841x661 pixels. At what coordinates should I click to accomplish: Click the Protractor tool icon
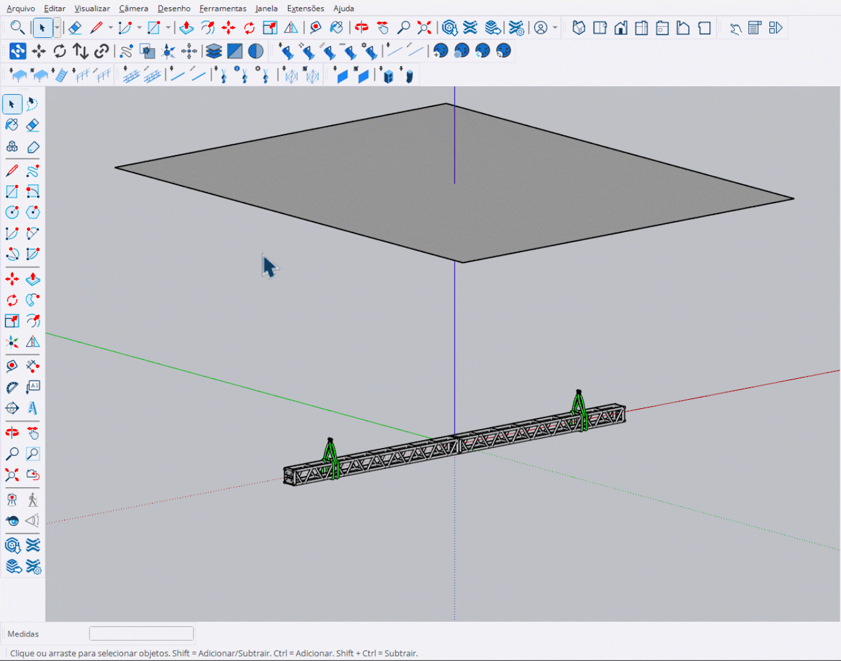[x=12, y=387]
